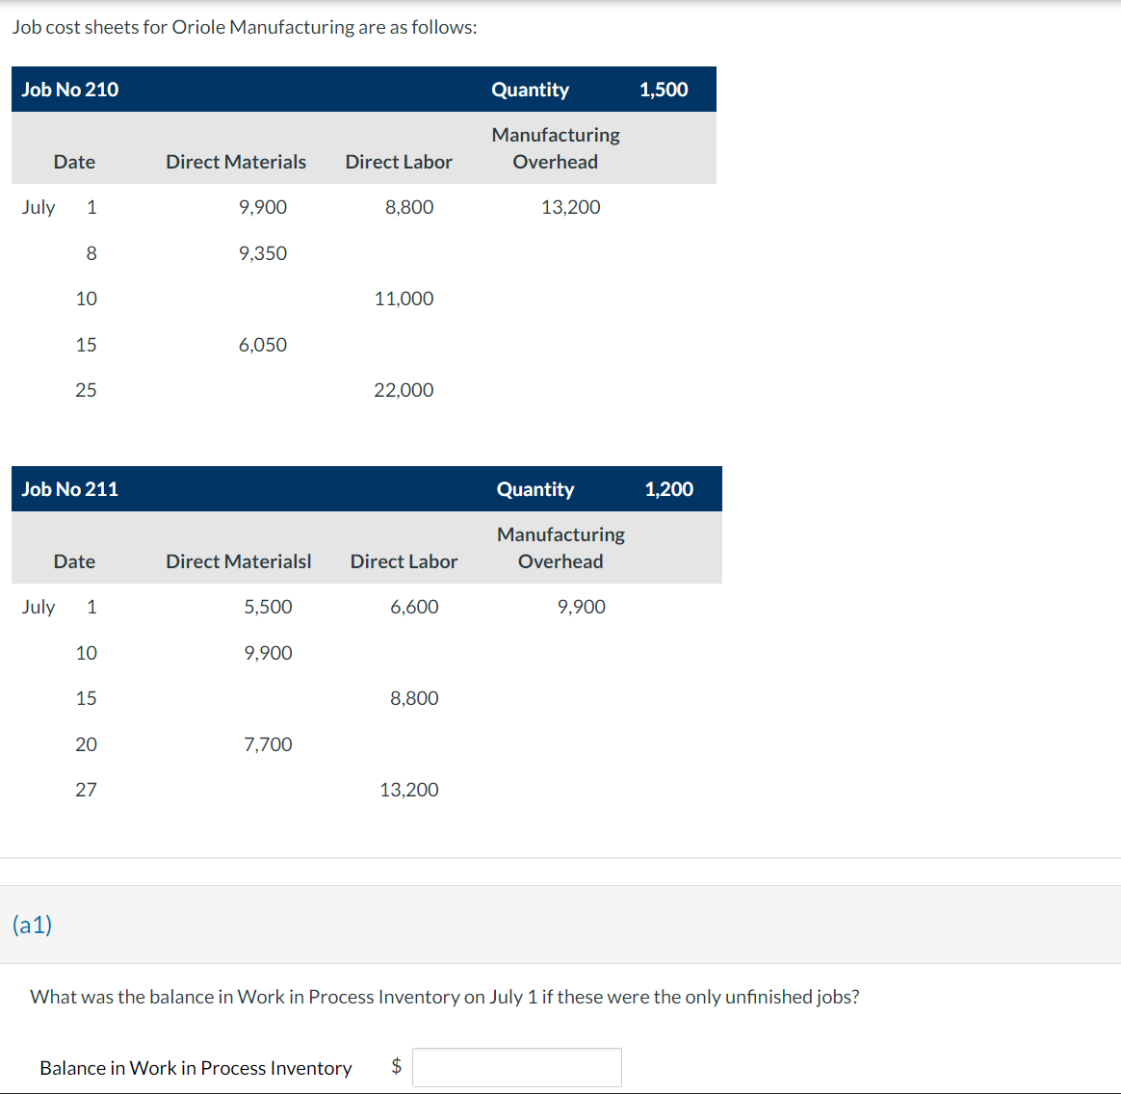Screen dimensions: 1121x1094
Task: Click the Balance in Work in Process Inventory label
Action: click(x=196, y=1068)
